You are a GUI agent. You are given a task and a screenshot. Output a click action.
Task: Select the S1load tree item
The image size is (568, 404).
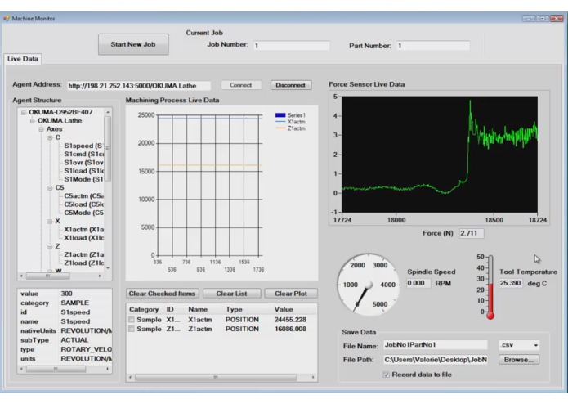pyautogui.click(x=83, y=171)
